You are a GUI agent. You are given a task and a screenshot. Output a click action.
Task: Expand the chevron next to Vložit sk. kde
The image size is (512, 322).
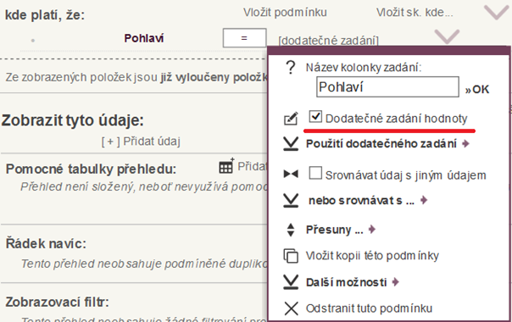click(497, 13)
